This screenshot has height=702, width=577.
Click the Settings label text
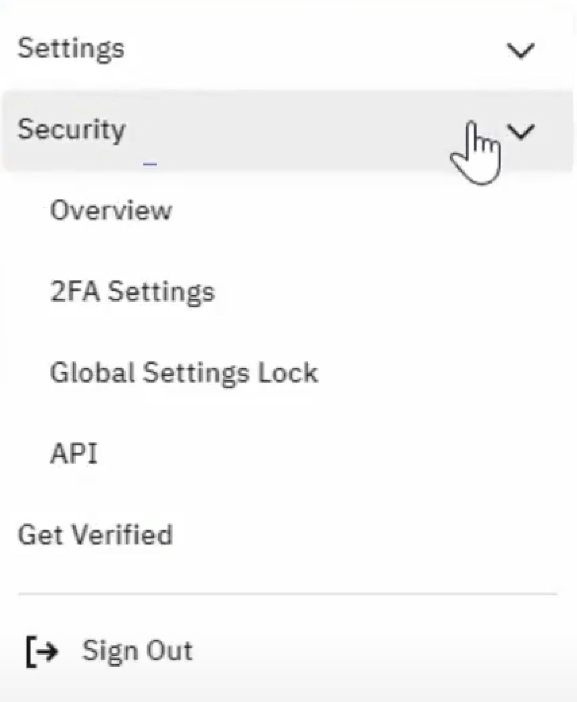tap(71, 49)
